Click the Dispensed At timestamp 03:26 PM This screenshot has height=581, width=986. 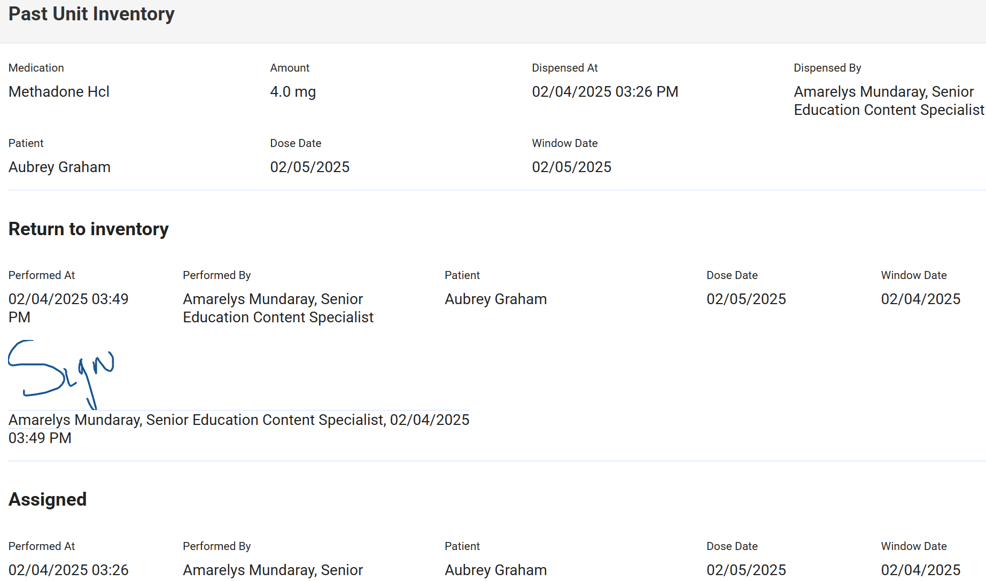(x=604, y=92)
